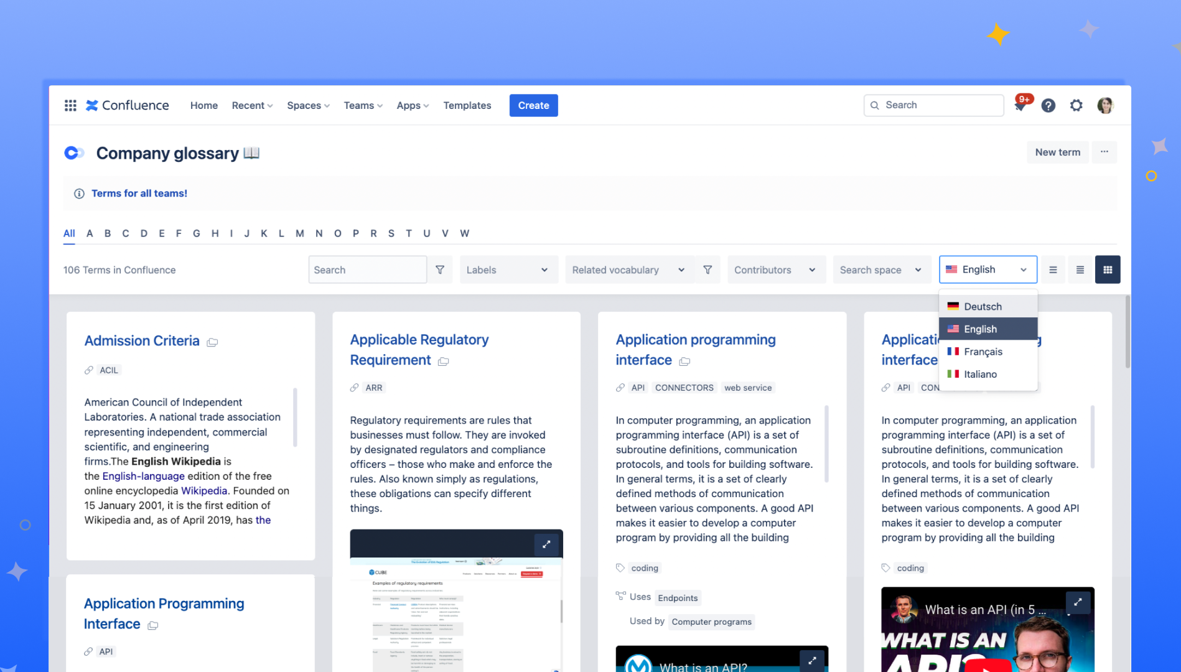
Task: Go to Home in the top navigation
Action: (204, 105)
